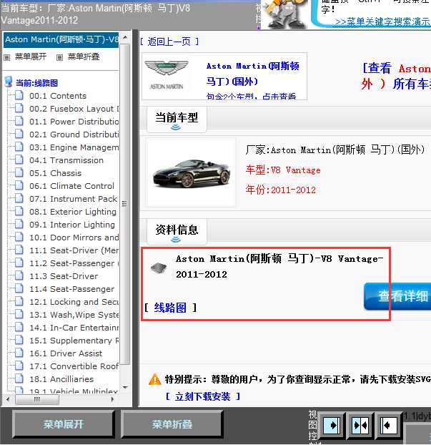Click document icon beside 00.2 Fusebox Layout

click(19, 108)
